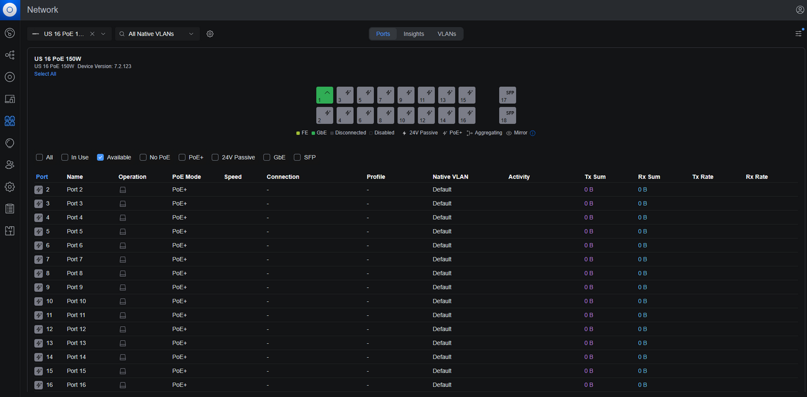Click the port settings gear beside VLAN filter

[210, 34]
